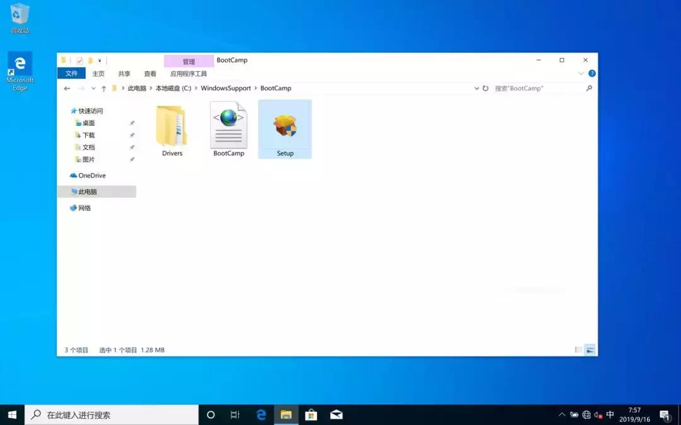Screen dimensions: 681x425
Task: Unpin 桌面 from Quick access
Action: [132, 123]
